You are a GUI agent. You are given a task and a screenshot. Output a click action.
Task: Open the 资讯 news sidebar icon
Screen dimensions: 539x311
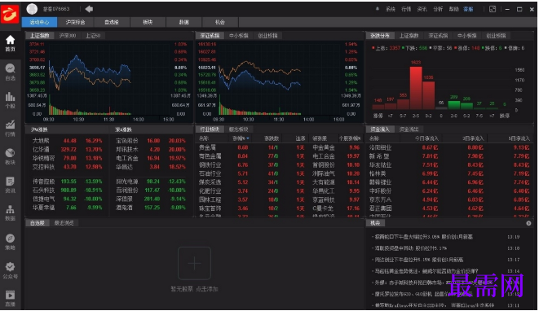click(10, 185)
